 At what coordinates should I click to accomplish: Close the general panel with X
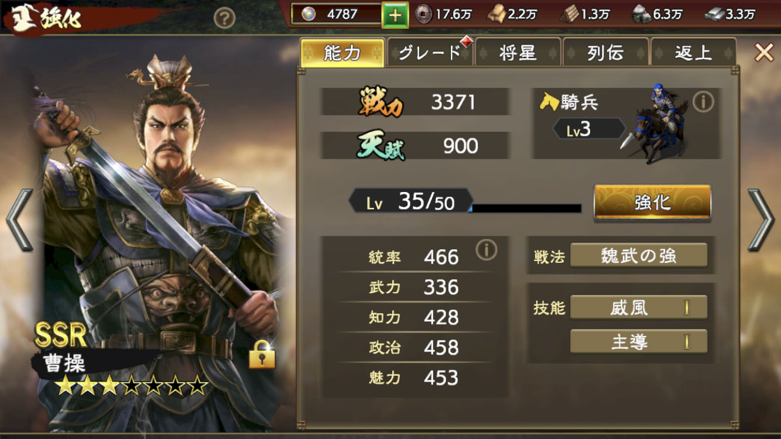pos(764,53)
